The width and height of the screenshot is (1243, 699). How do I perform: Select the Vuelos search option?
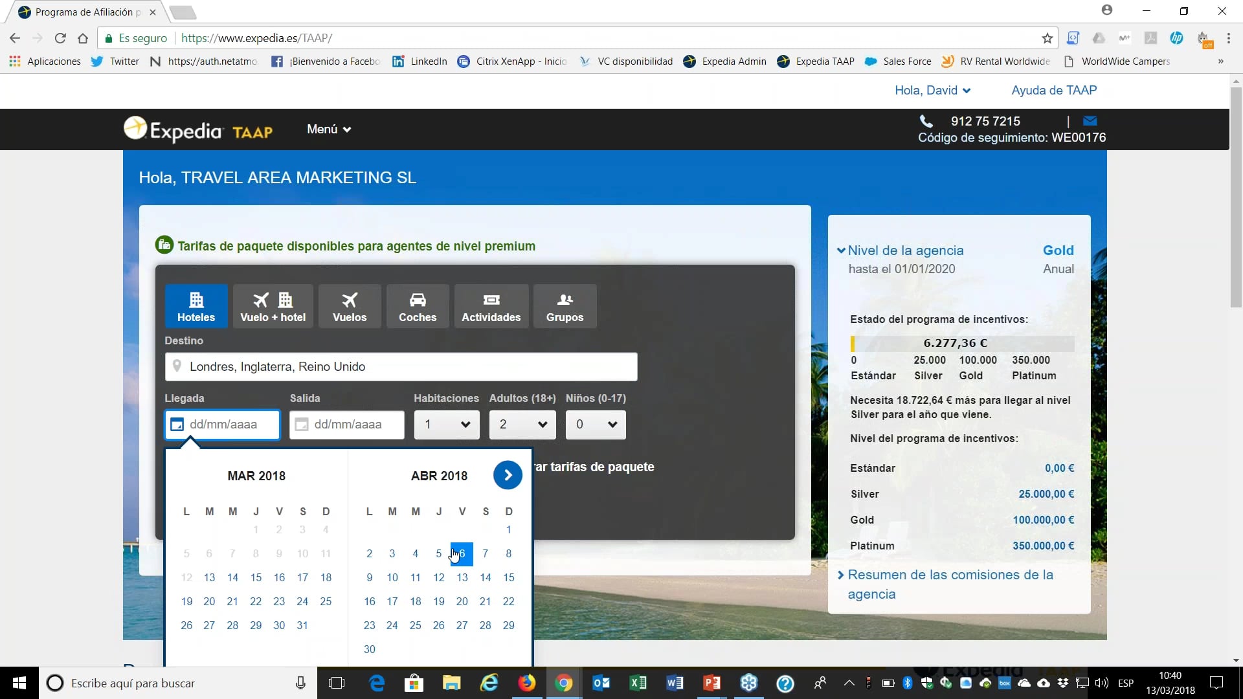pos(349,305)
